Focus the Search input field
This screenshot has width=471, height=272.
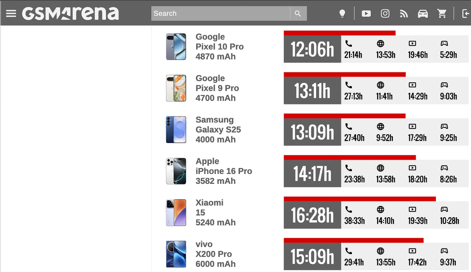(221, 13)
